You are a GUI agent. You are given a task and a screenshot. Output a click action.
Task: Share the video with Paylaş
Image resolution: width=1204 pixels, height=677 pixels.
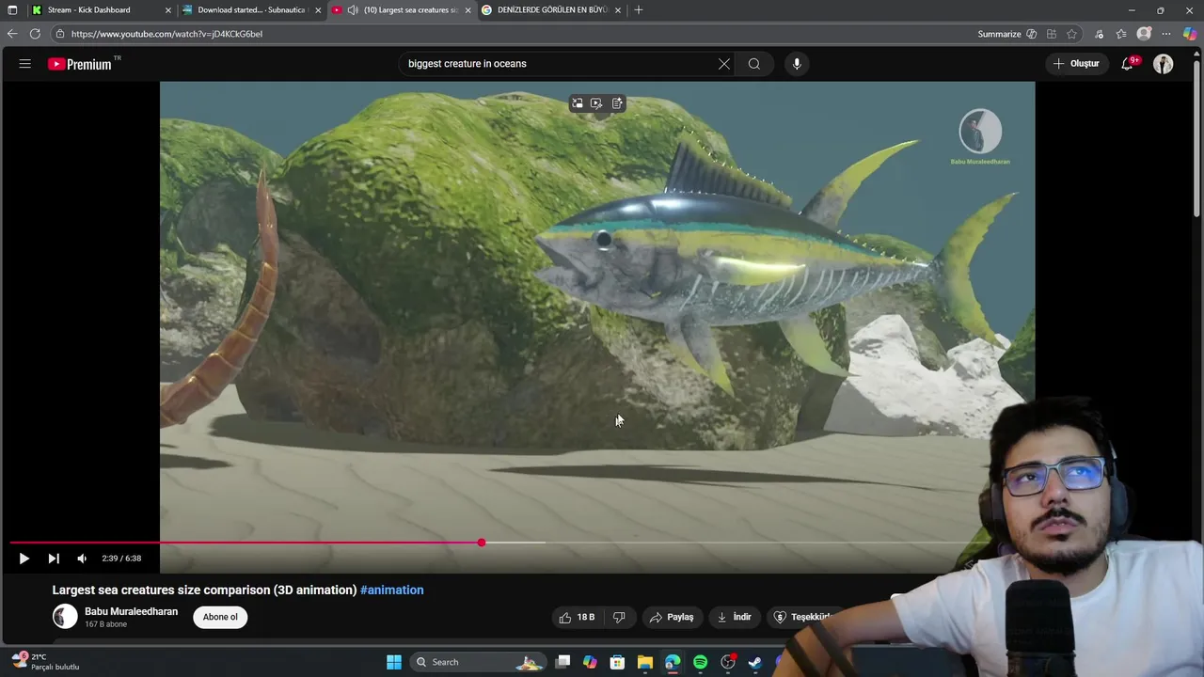coord(672,617)
